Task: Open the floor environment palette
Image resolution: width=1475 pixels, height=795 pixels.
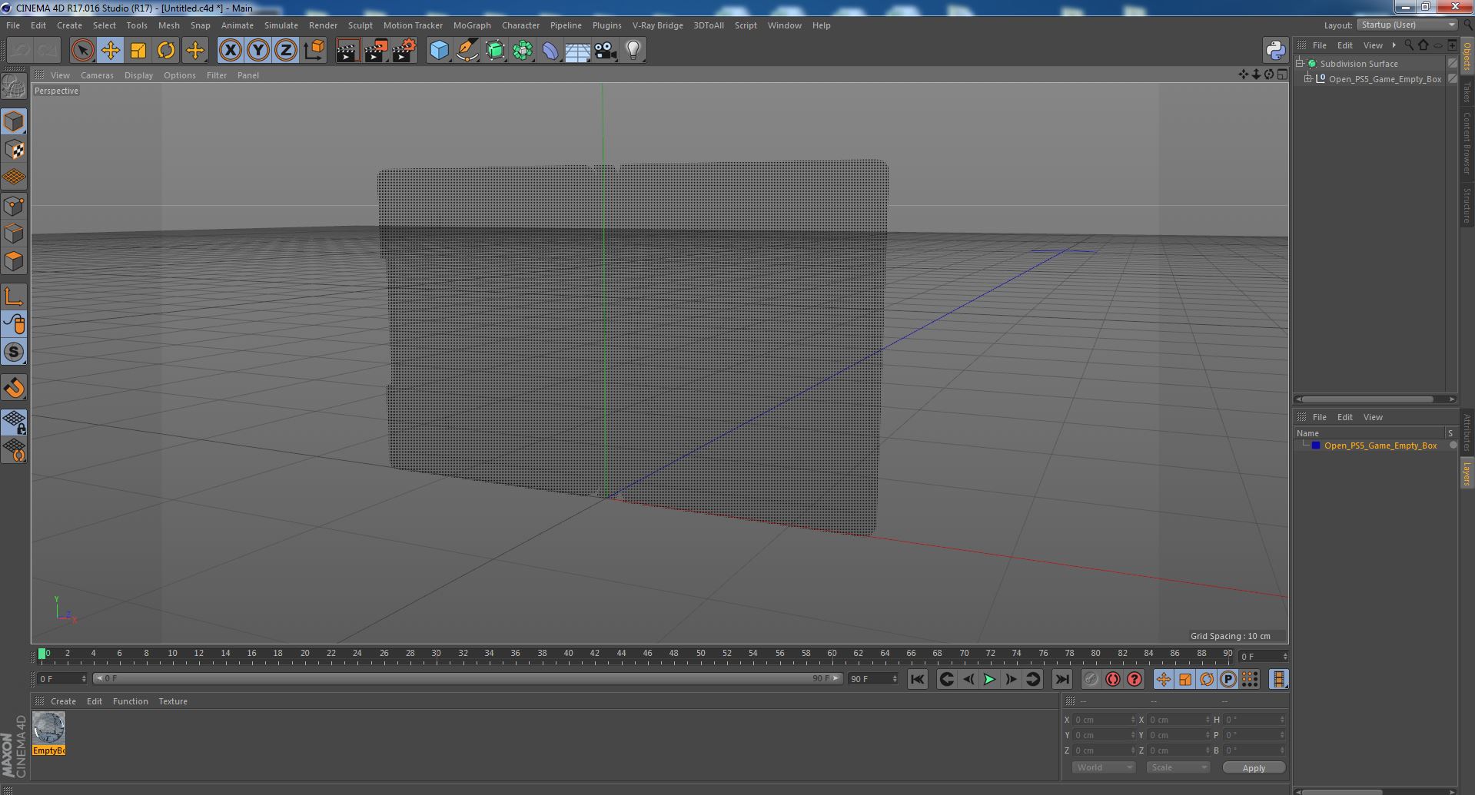Action: coord(578,51)
